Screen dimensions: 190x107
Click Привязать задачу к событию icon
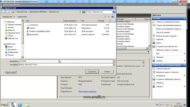pos(154,72)
